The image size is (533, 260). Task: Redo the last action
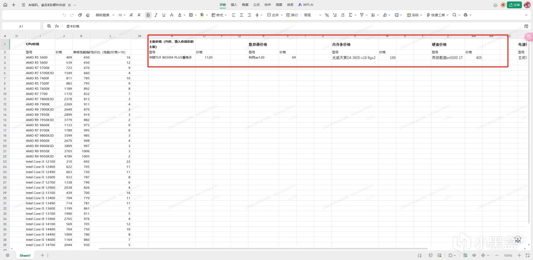(x=72, y=15)
